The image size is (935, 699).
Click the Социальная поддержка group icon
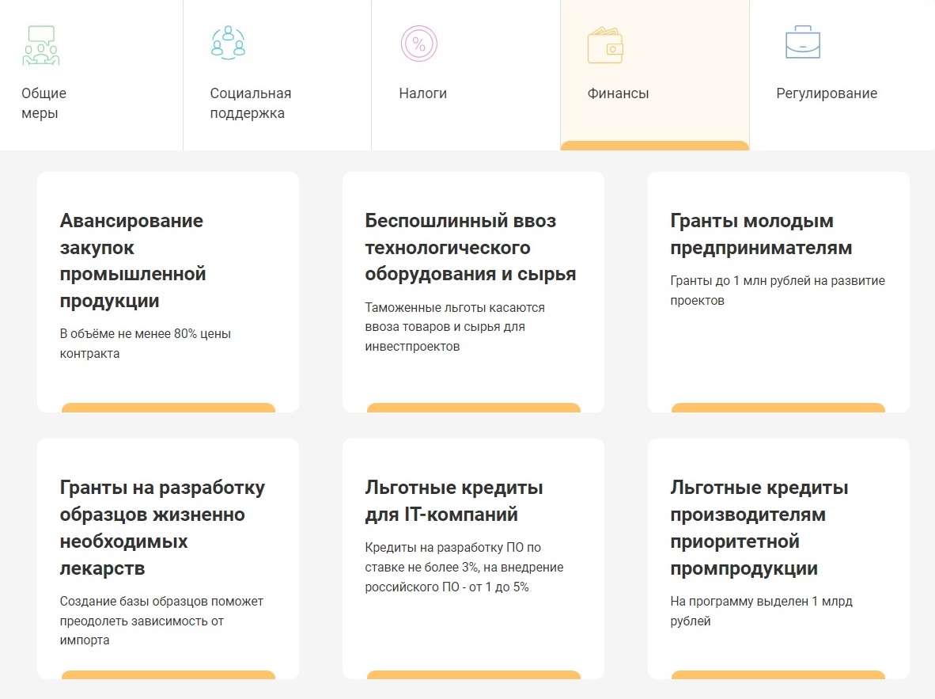coord(229,43)
